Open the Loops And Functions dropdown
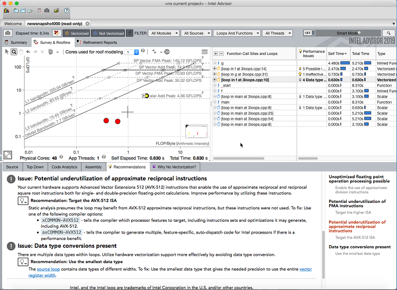 (x=236, y=33)
